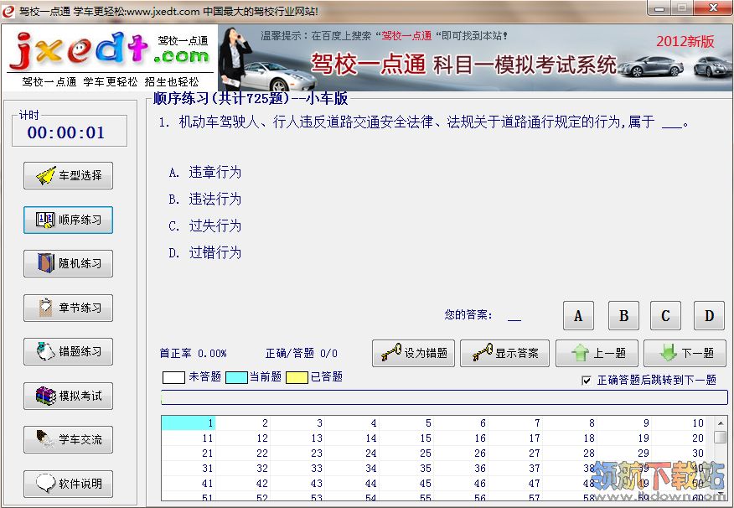Click the 正确/答题 0/0 statistic
The width and height of the screenshot is (734, 508).
(301, 354)
